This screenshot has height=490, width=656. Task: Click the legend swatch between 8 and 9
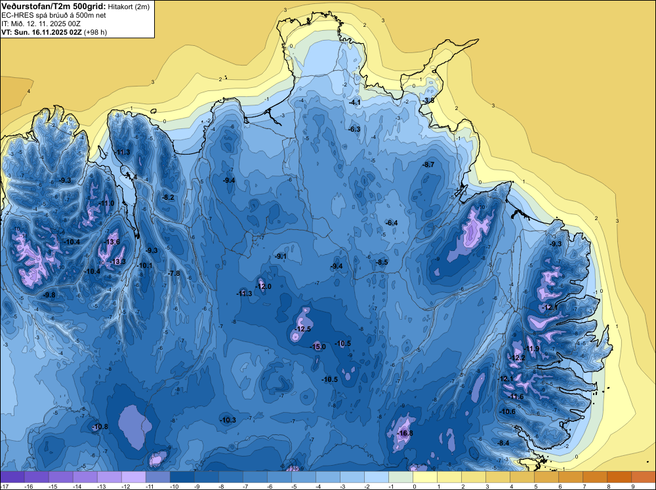click(619, 477)
